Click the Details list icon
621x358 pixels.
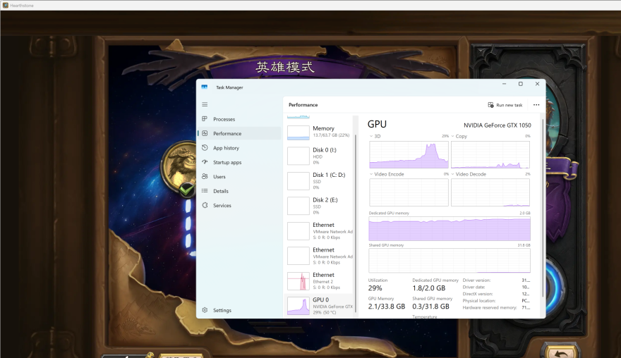click(x=205, y=191)
